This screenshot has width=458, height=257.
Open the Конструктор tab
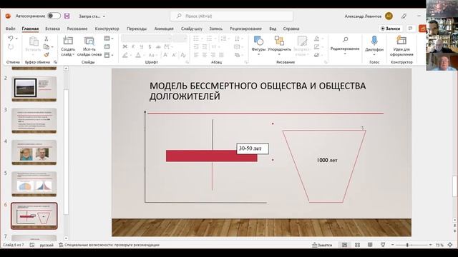[107, 29]
